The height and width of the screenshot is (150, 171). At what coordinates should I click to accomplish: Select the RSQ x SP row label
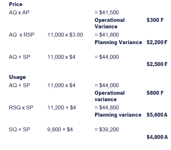21,108
